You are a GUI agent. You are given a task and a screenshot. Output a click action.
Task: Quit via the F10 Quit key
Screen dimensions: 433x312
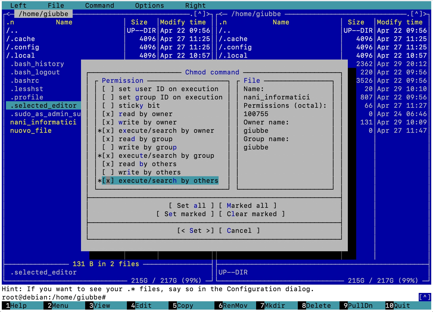(x=398, y=305)
